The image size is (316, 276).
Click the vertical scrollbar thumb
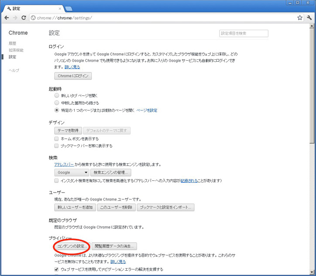[x=312, y=86]
